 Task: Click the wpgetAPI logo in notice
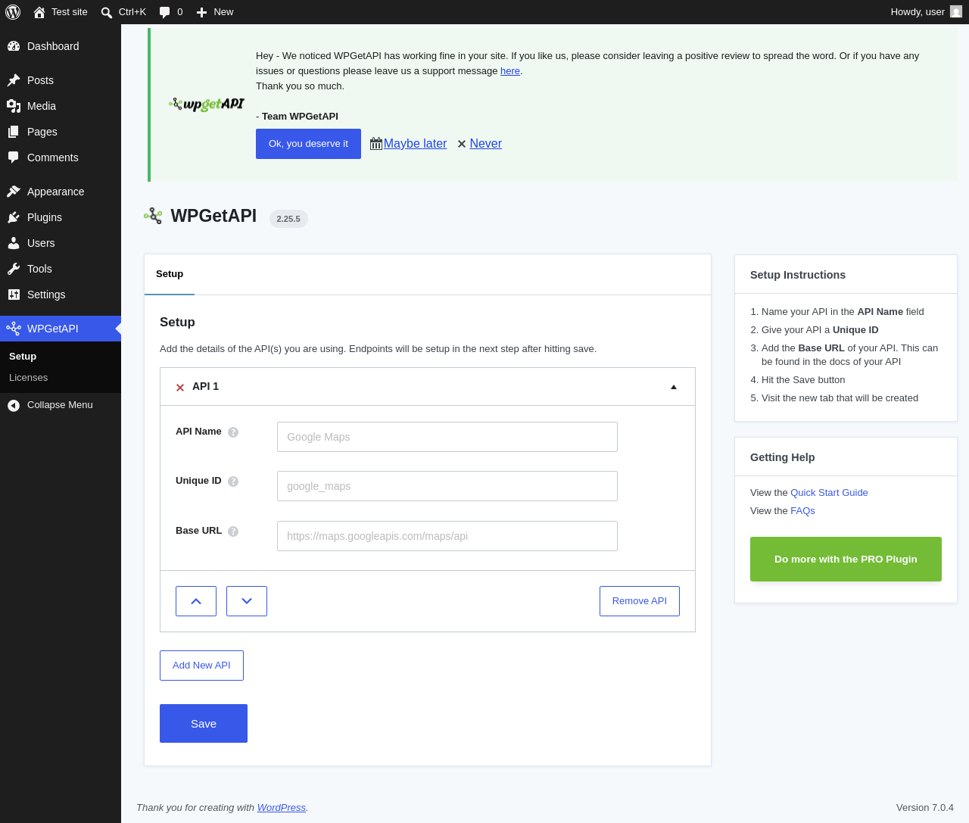pos(207,104)
